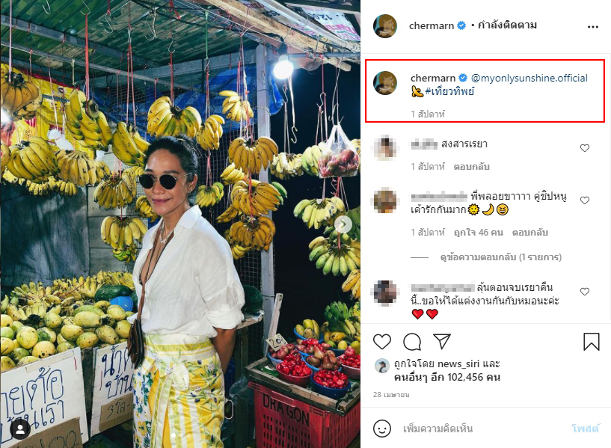Reply to the สงสารเรยา comment
The height and width of the screenshot is (448, 611).
[471, 167]
